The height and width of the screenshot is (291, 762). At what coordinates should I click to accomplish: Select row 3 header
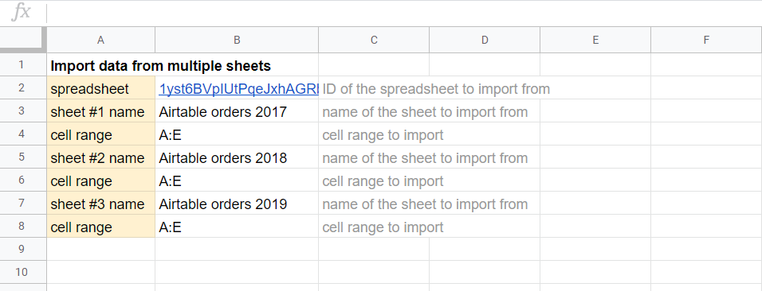[x=23, y=111]
